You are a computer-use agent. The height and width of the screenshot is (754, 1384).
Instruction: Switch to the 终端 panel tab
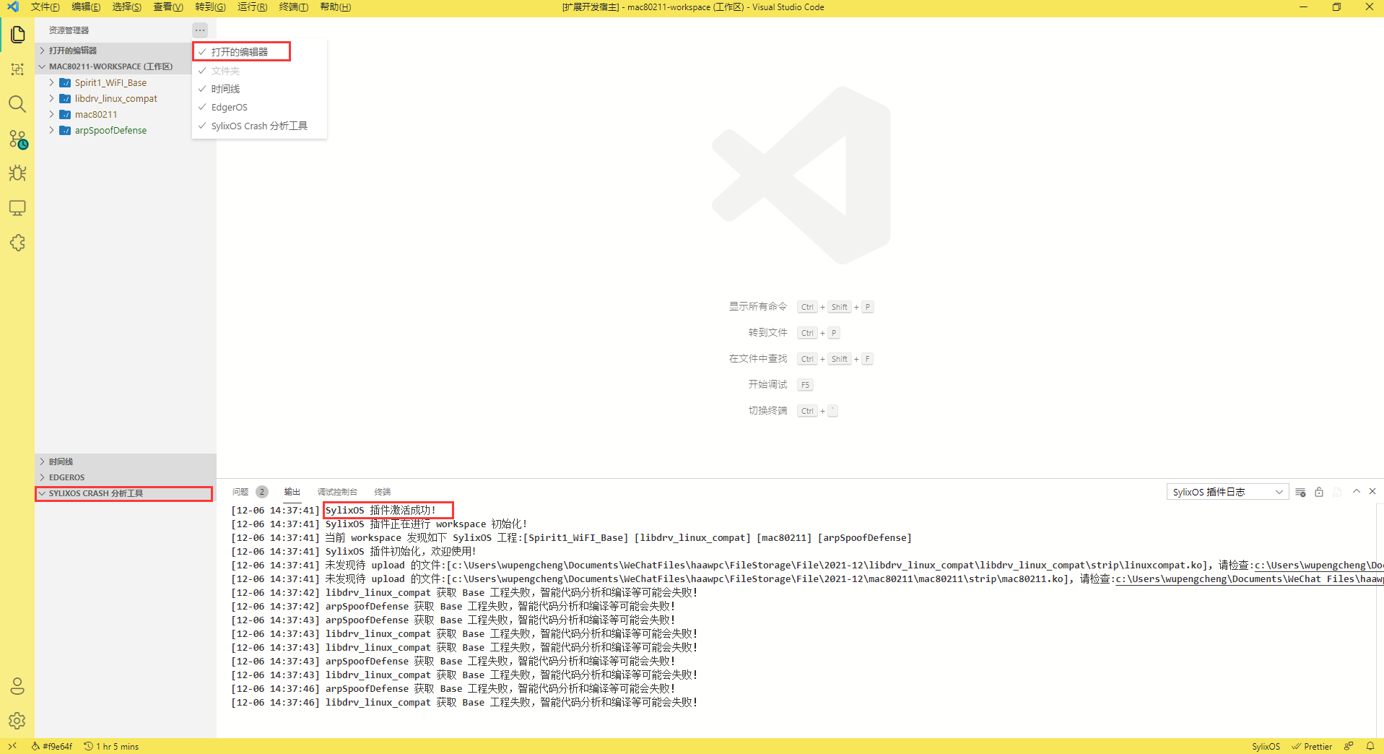tap(383, 492)
